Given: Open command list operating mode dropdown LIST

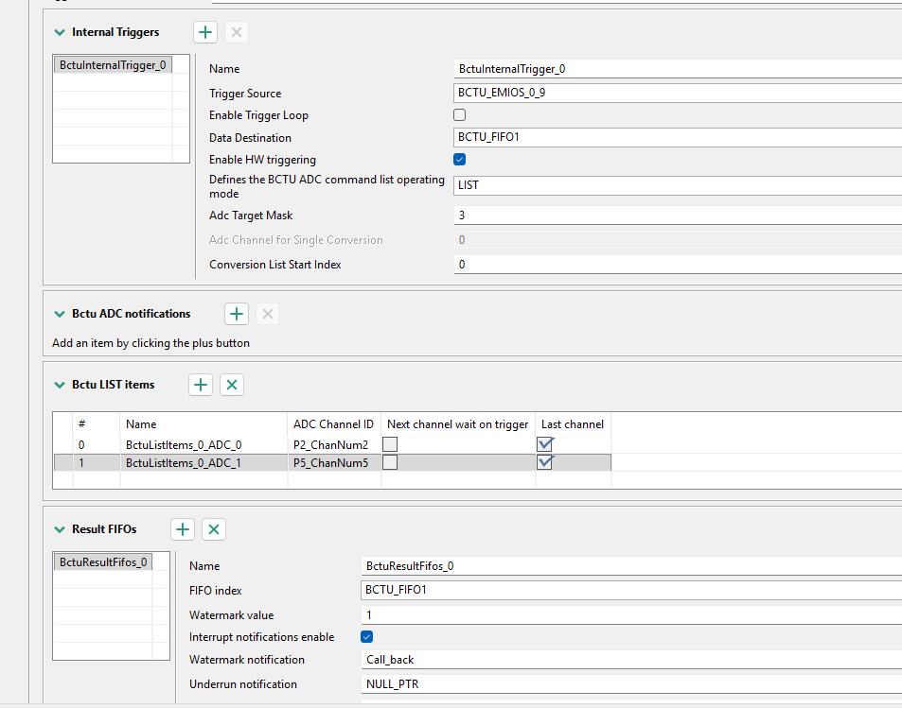Looking at the screenshot, I should (x=678, y=185).
